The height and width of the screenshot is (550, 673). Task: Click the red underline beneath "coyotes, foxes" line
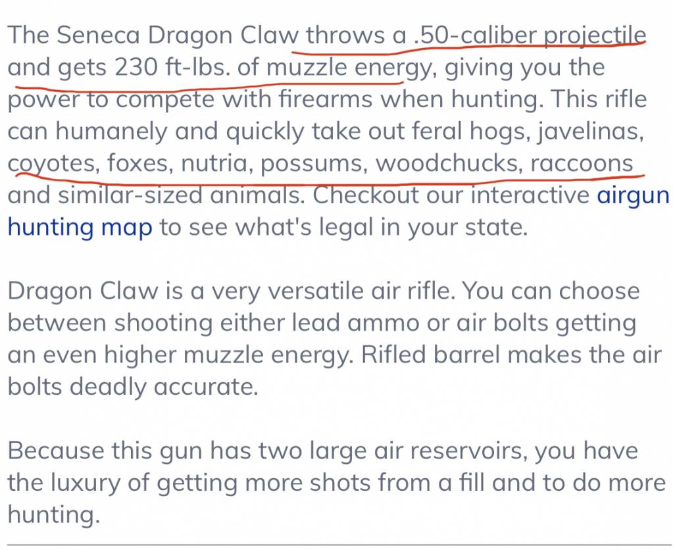pyautogui.click(x=330, y=178)
